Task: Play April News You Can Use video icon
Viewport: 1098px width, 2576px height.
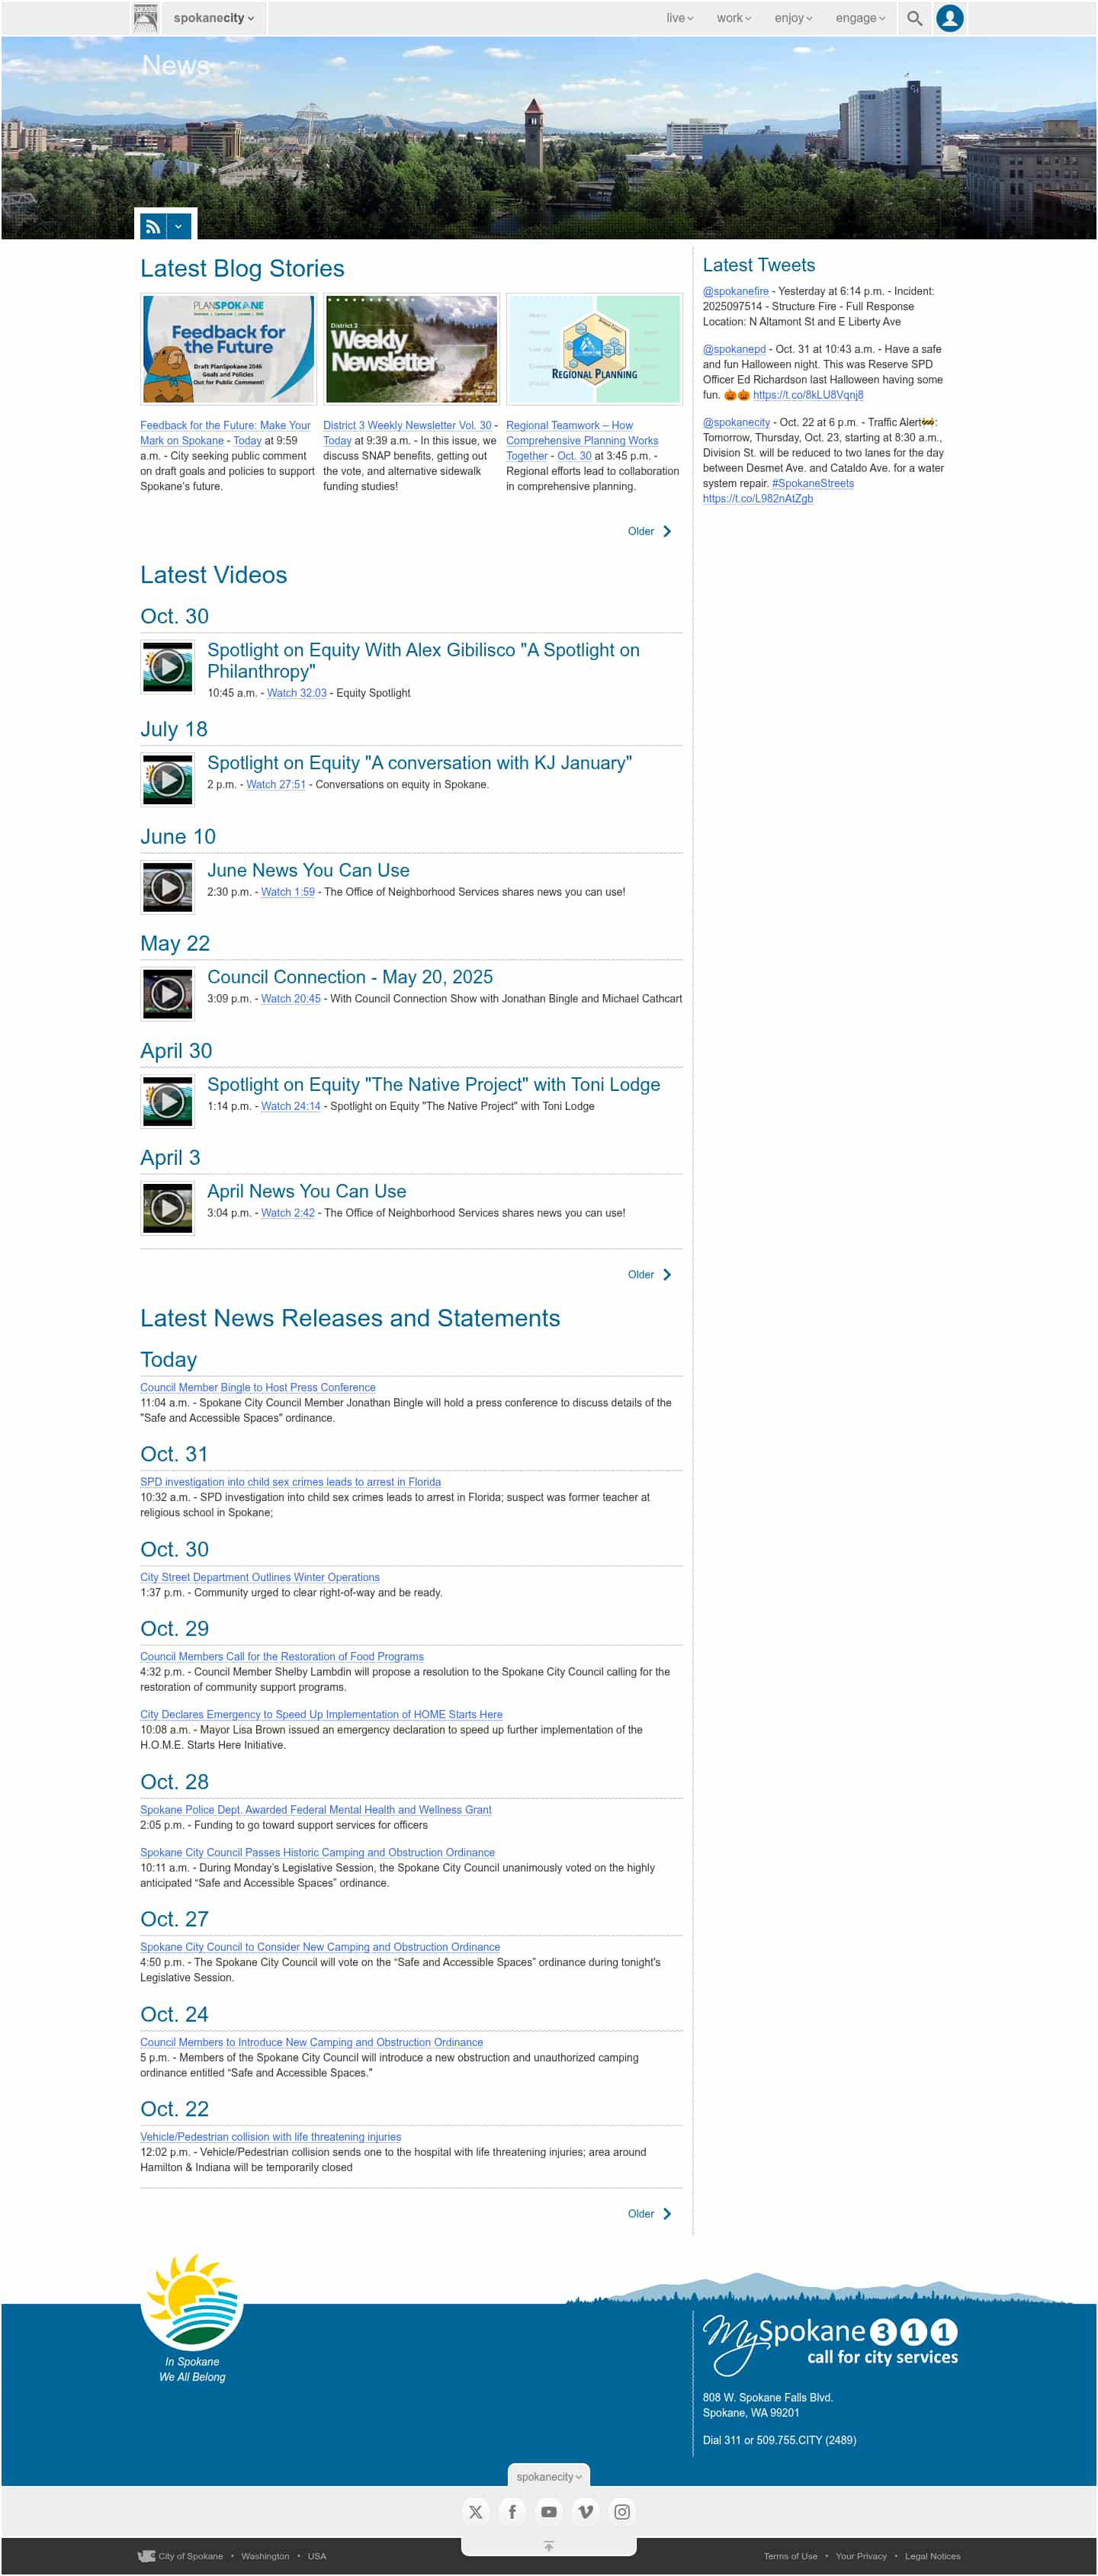Action: point(167,1209)
